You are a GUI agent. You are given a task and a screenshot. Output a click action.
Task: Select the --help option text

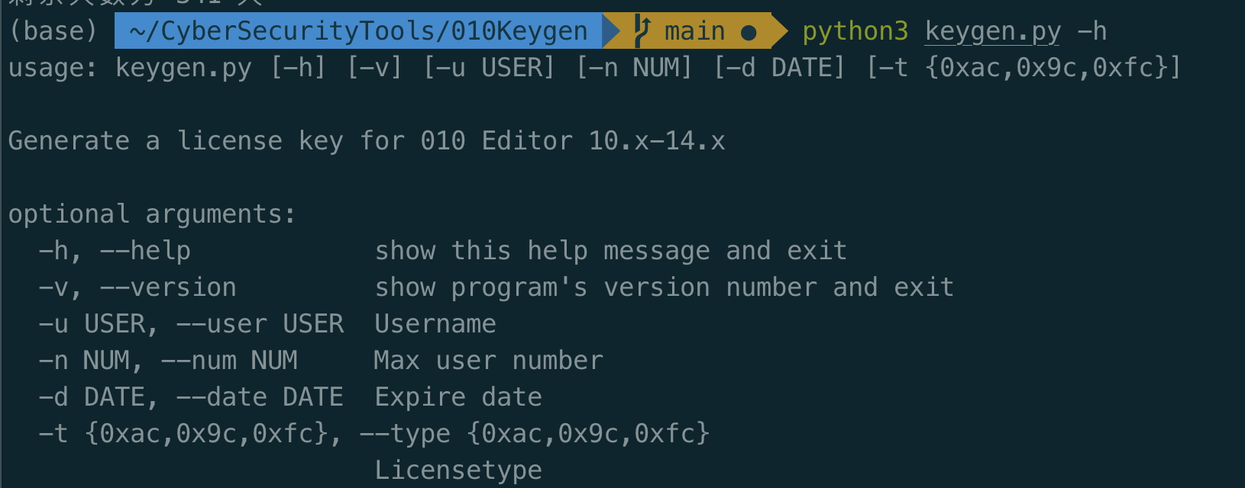pyautogui.click(x=145, y=251)
